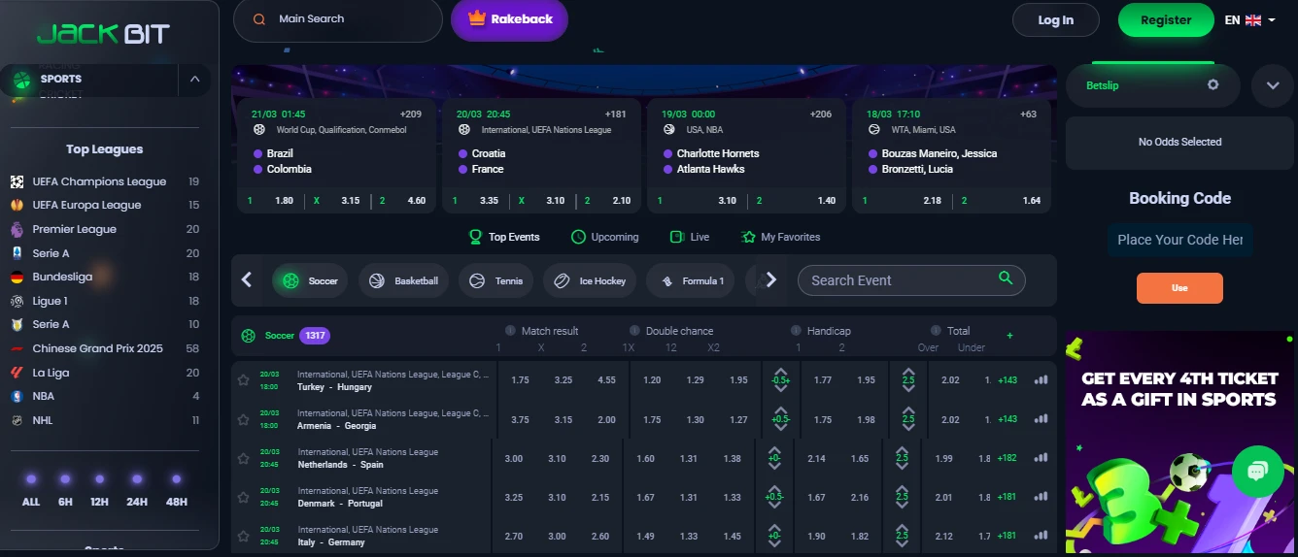The image size is (1298, 557).
Task: Open the Croatia vs France event card
Action: pos(541,155)
